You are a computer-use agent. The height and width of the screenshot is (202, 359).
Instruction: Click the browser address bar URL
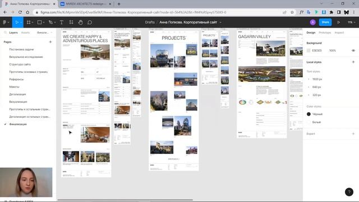134,12
